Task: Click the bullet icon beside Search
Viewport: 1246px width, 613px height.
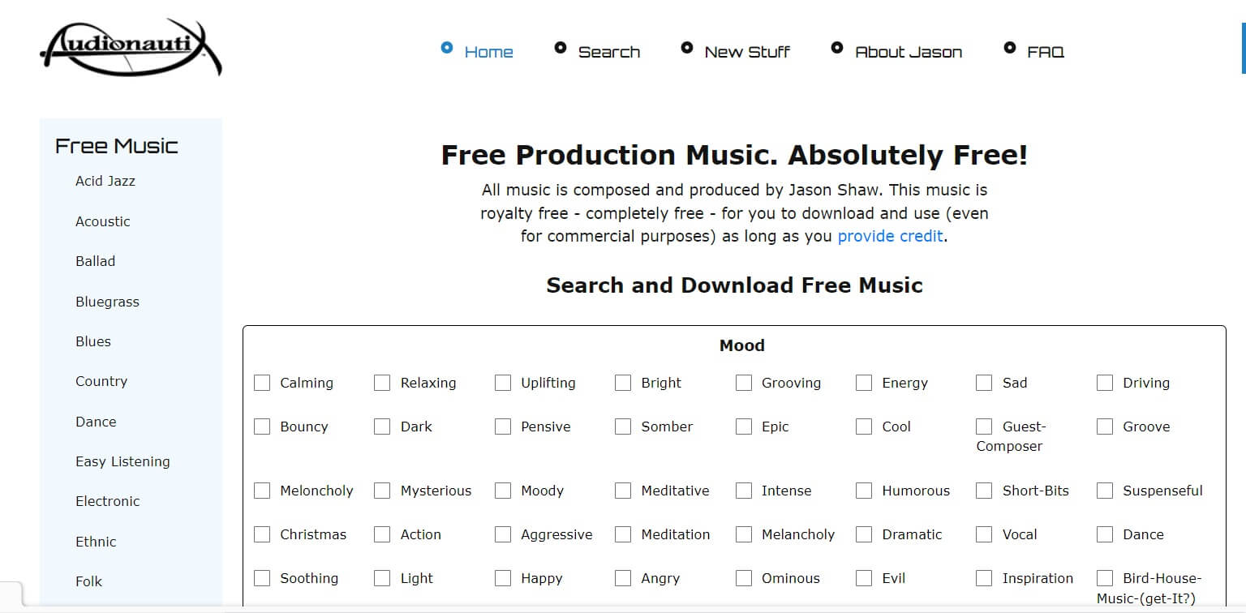Action: (561, 48)
